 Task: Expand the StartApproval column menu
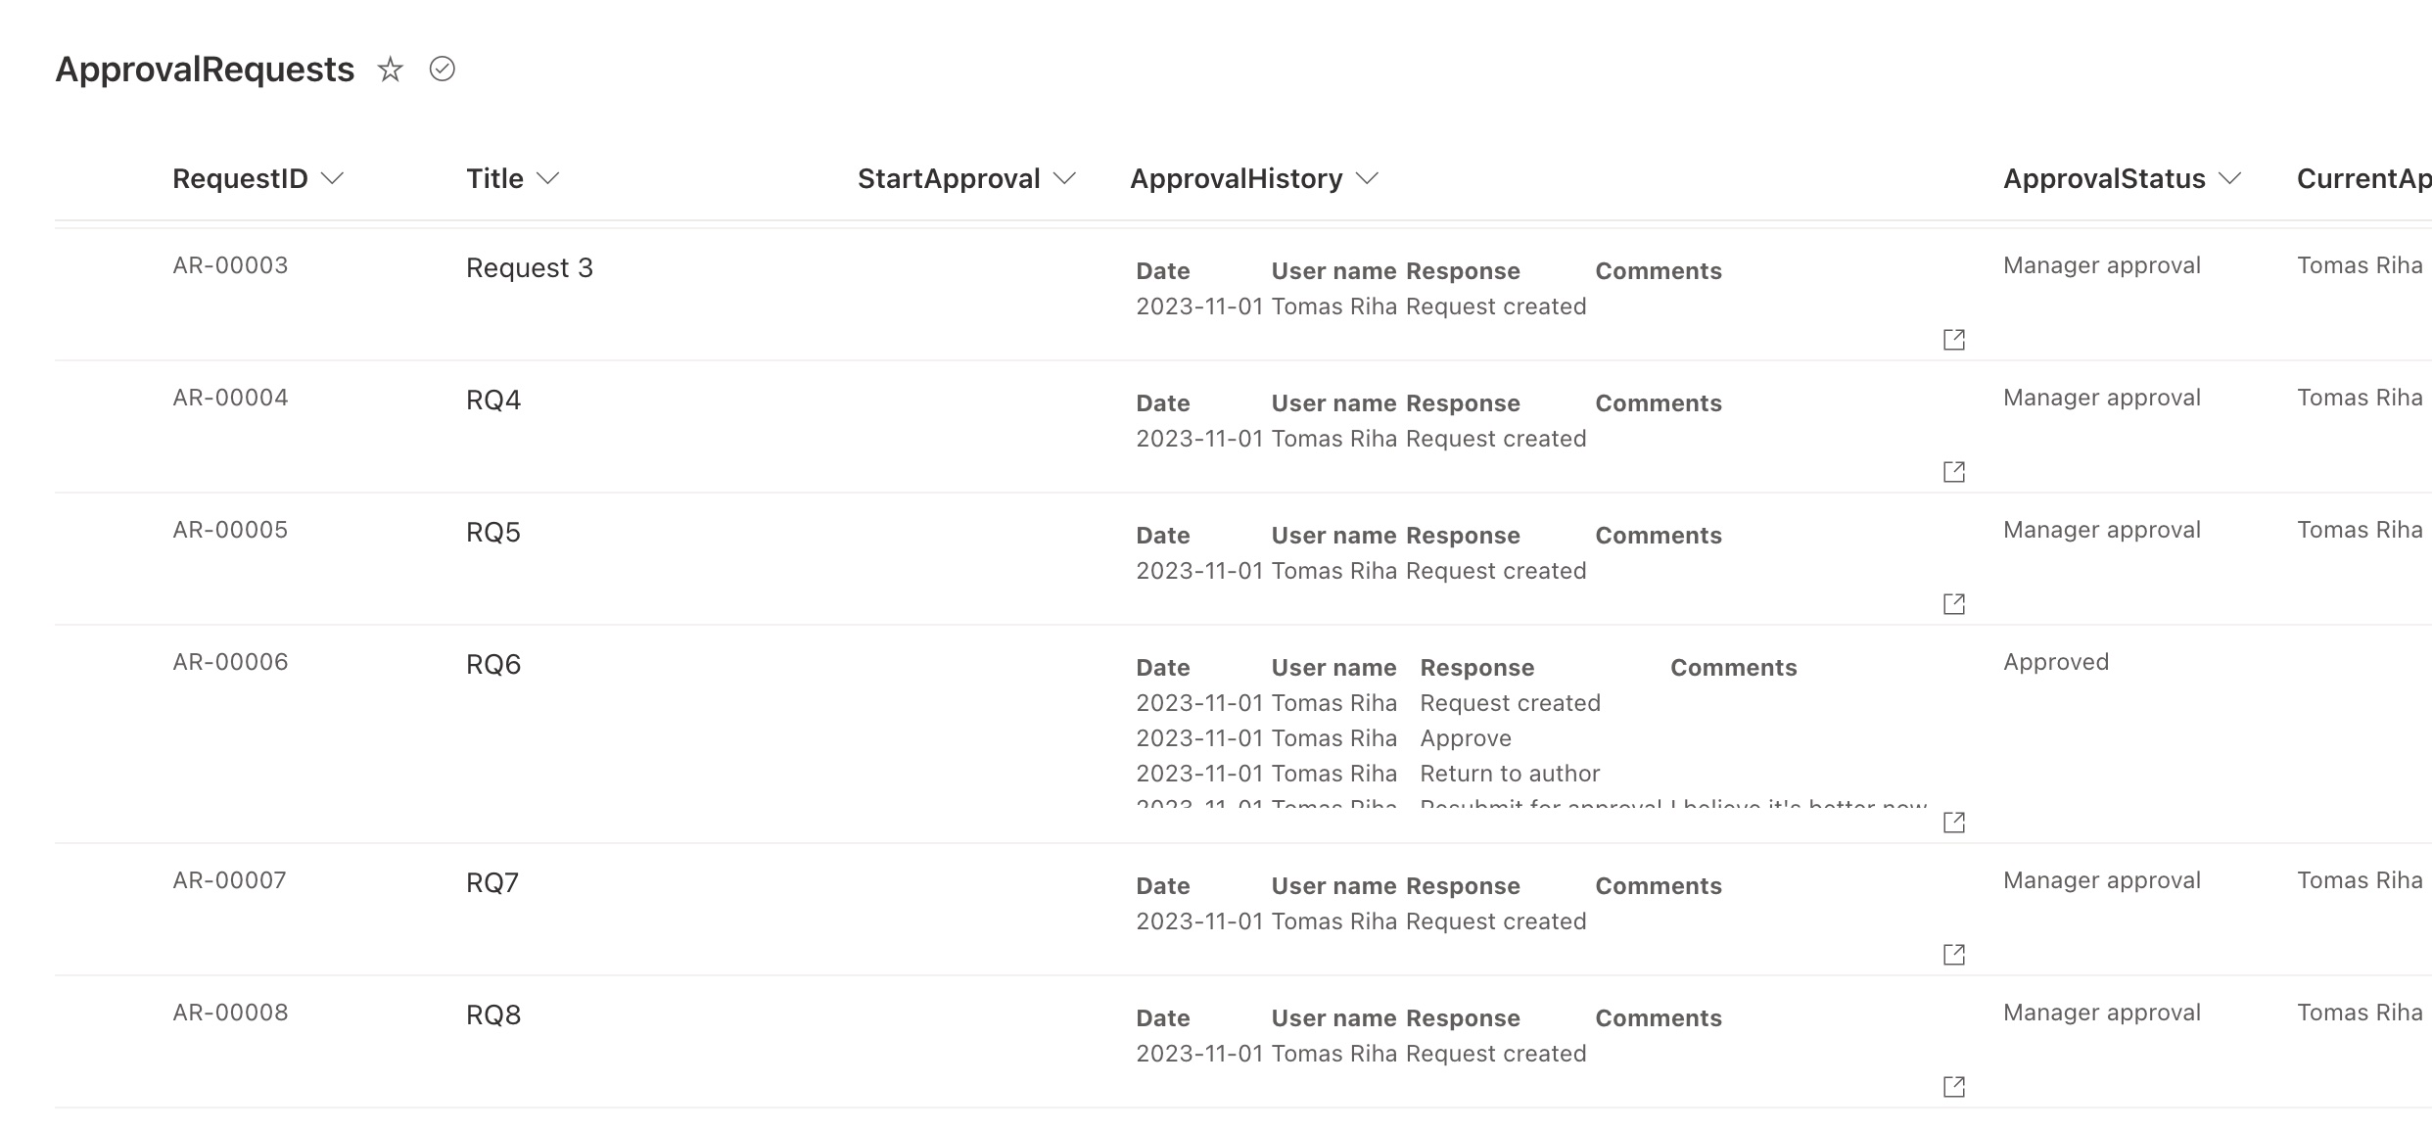click(1066, 178)
